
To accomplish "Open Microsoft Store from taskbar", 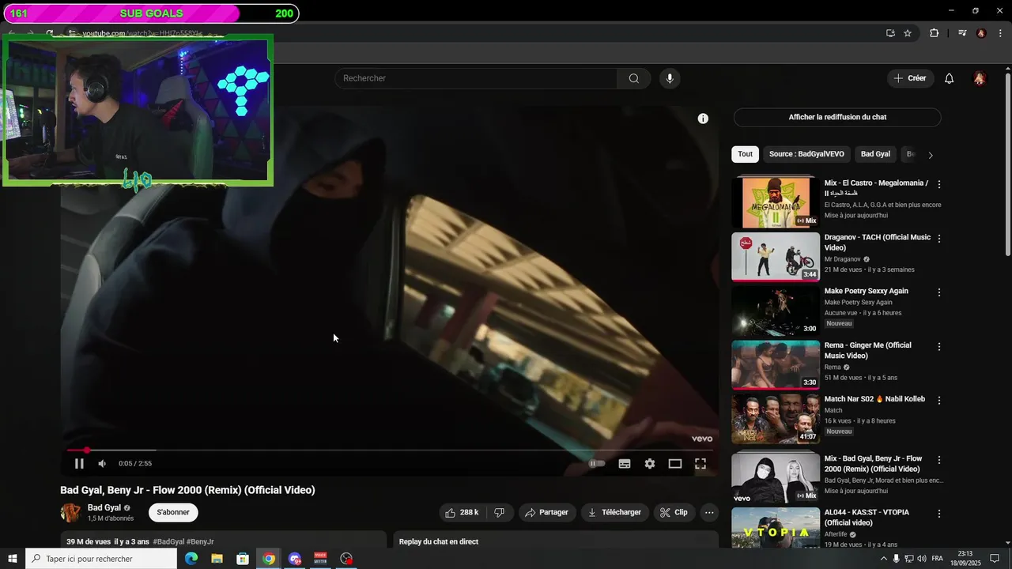I will (x=243, y=559).
